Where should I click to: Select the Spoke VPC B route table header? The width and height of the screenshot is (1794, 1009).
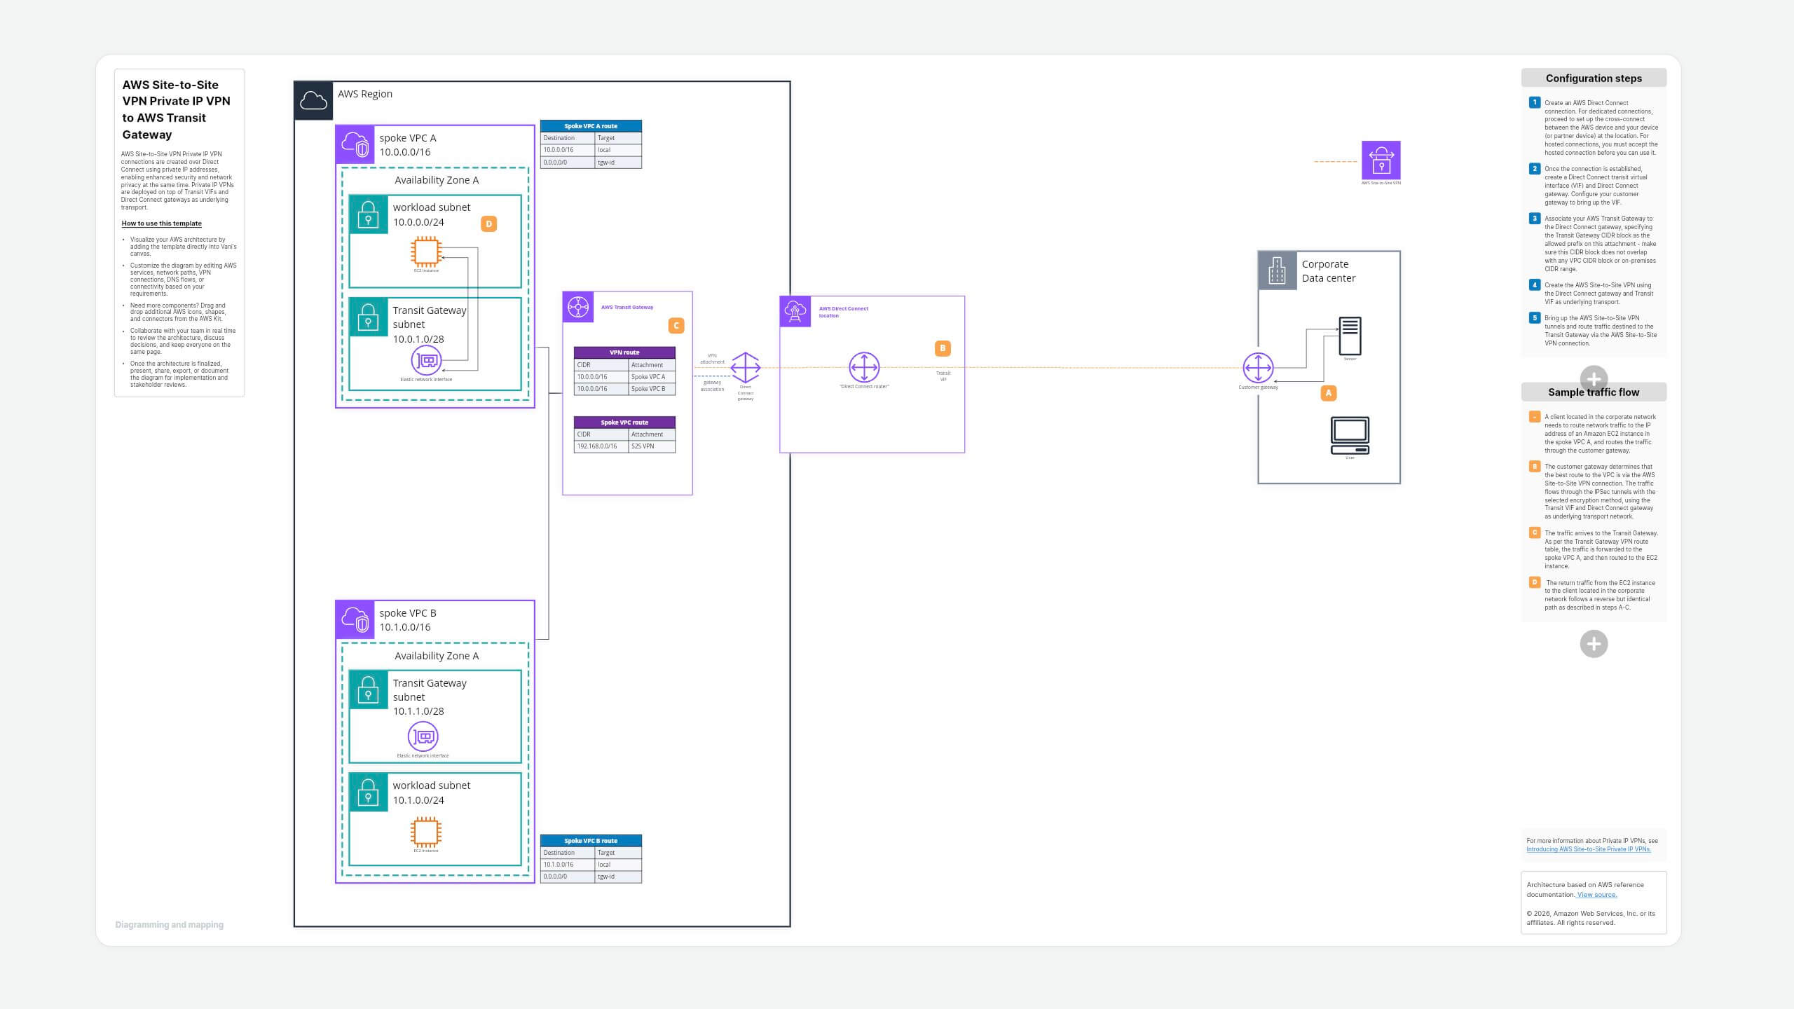(x=591, y=841)
